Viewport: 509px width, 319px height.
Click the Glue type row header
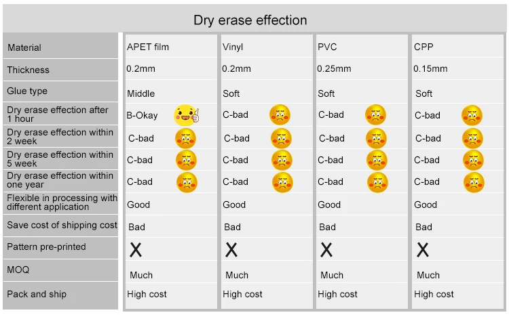coord(27,91)
